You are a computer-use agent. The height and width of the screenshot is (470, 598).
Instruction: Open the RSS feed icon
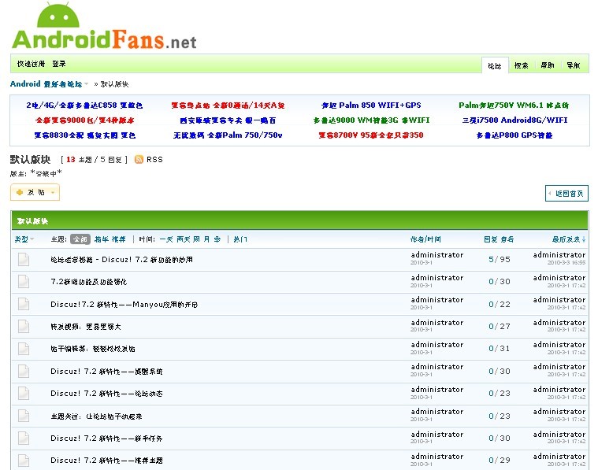pos(139,159)
